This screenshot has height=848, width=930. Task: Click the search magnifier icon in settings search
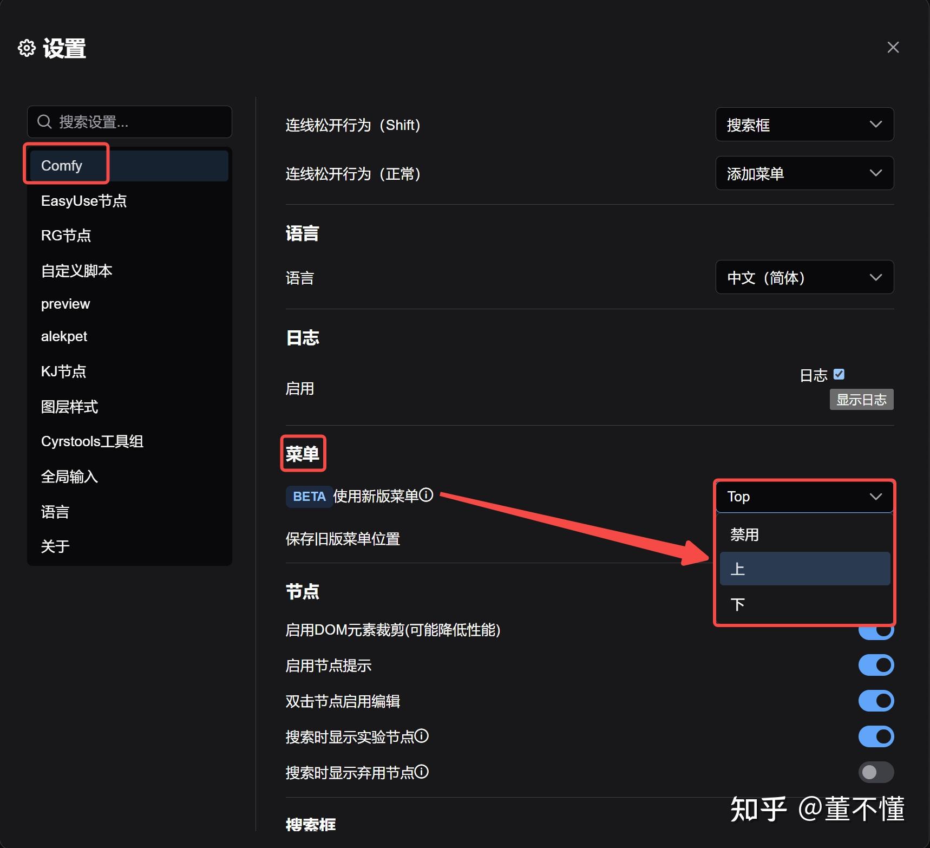point(45,121)
